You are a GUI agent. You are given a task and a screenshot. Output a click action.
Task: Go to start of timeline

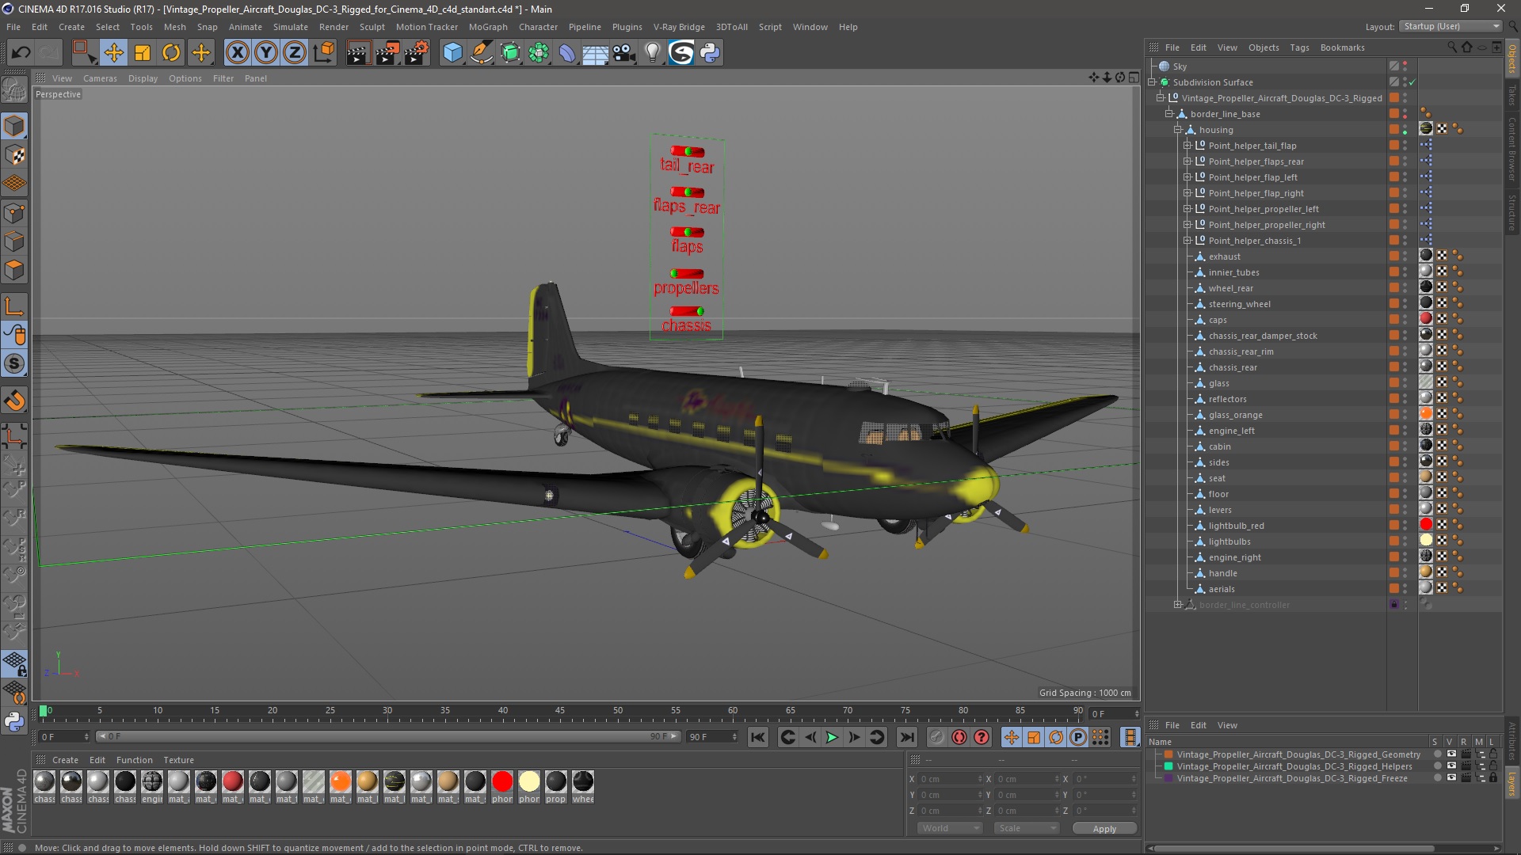[x=758, y=737]
